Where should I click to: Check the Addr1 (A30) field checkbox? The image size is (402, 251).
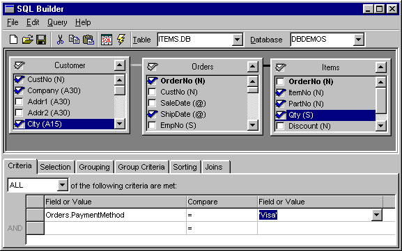19,102
